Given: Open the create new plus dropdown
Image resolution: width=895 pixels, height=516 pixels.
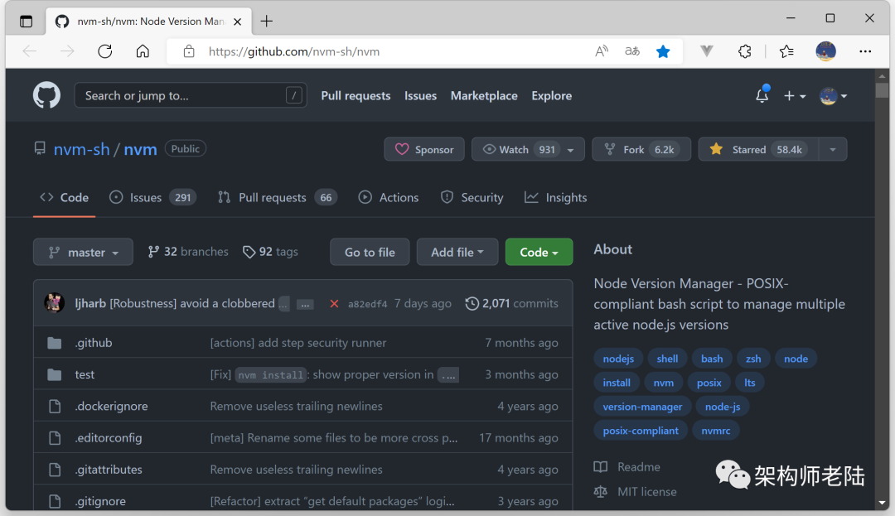Looking at the screenshot, I should click(795, 96).
